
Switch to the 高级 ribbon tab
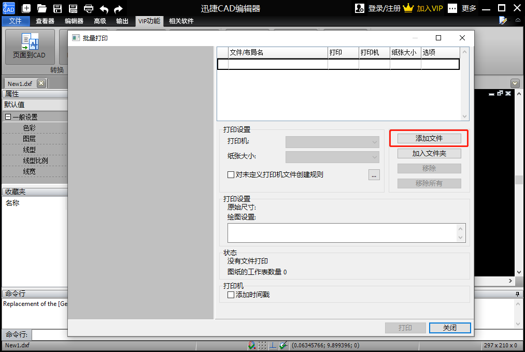click(x=100, y=21)
